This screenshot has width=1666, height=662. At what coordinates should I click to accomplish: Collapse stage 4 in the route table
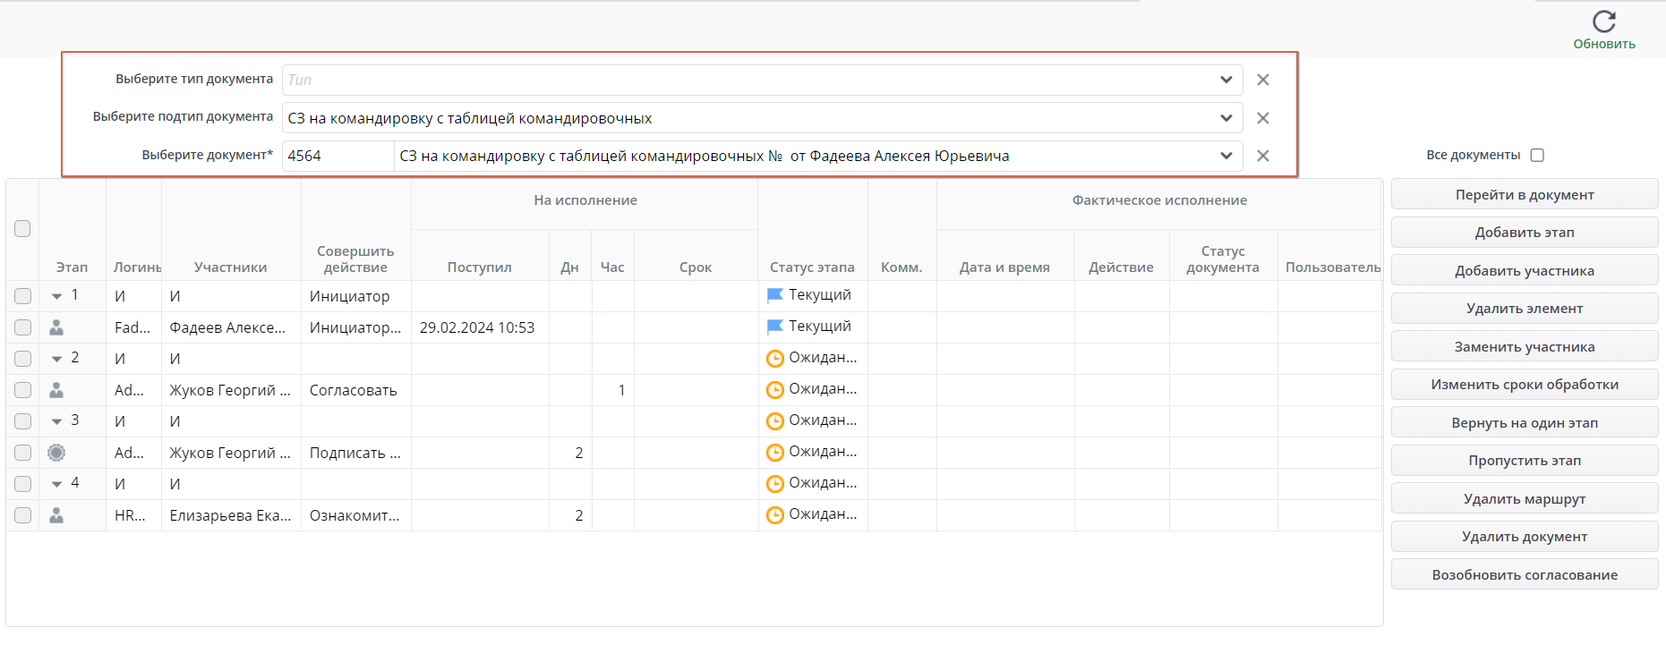click(x=56, y=484)
